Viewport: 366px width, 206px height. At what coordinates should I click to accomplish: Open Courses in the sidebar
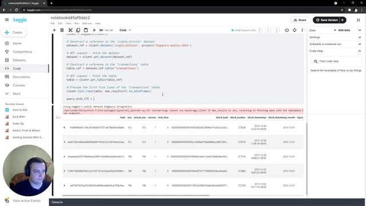19,85
